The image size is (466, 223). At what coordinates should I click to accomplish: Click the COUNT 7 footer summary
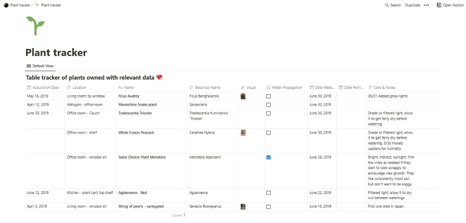179,215
